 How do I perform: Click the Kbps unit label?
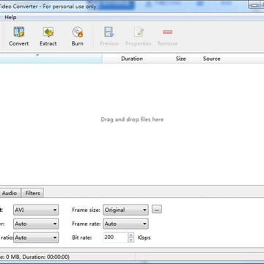click(144, 238)
